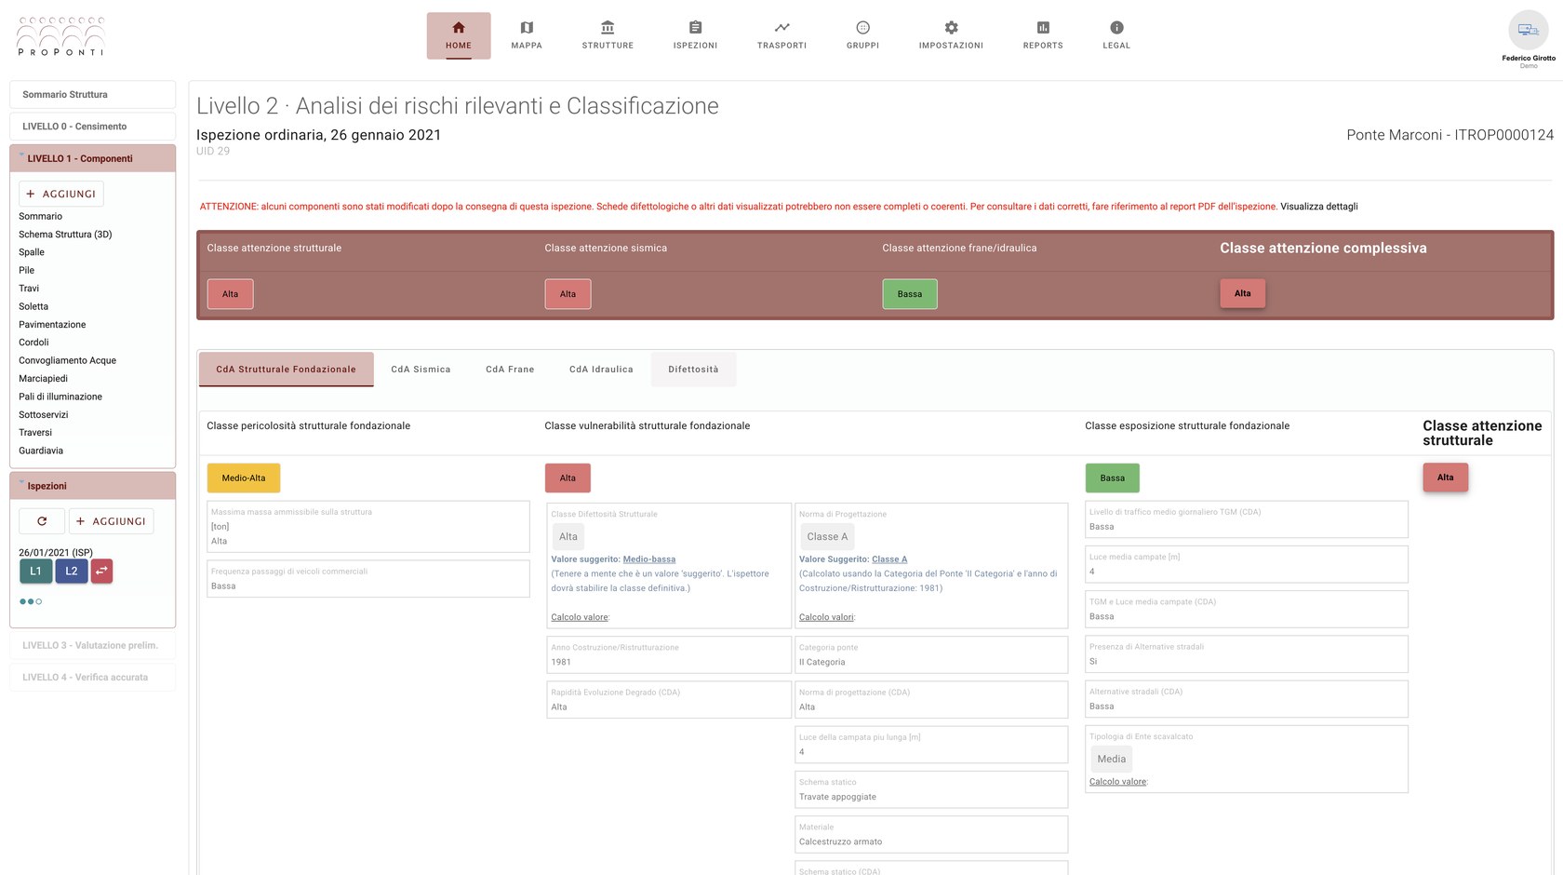Switch to CdA Strutturale Fondazionale tab

pos(287,370)
